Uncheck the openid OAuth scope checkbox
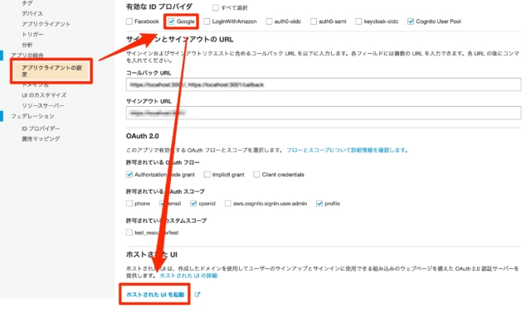This screenshot has width=531, height=313. coord(193,204)
